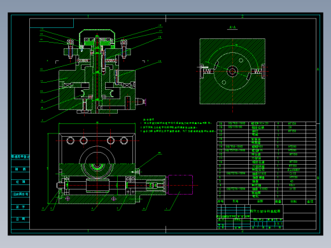Viewport: 331px width, 248px height.
Task: Click the drawing title text in title block
Action: tap(265, 211)
